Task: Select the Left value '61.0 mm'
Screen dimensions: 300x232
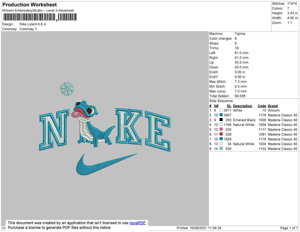Action: point(241,53)
